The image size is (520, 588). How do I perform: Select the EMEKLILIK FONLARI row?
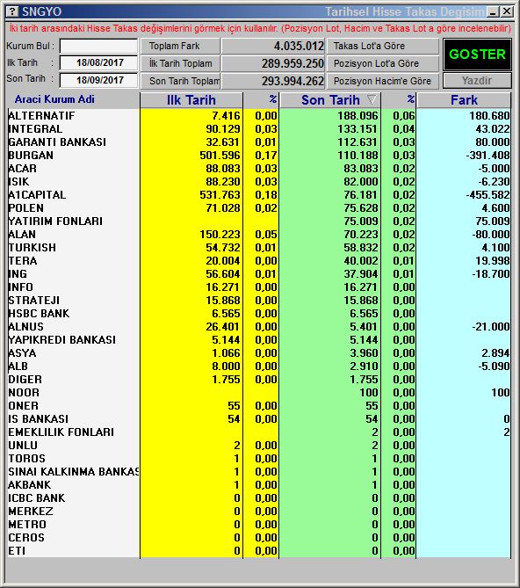tap(259, 432)
